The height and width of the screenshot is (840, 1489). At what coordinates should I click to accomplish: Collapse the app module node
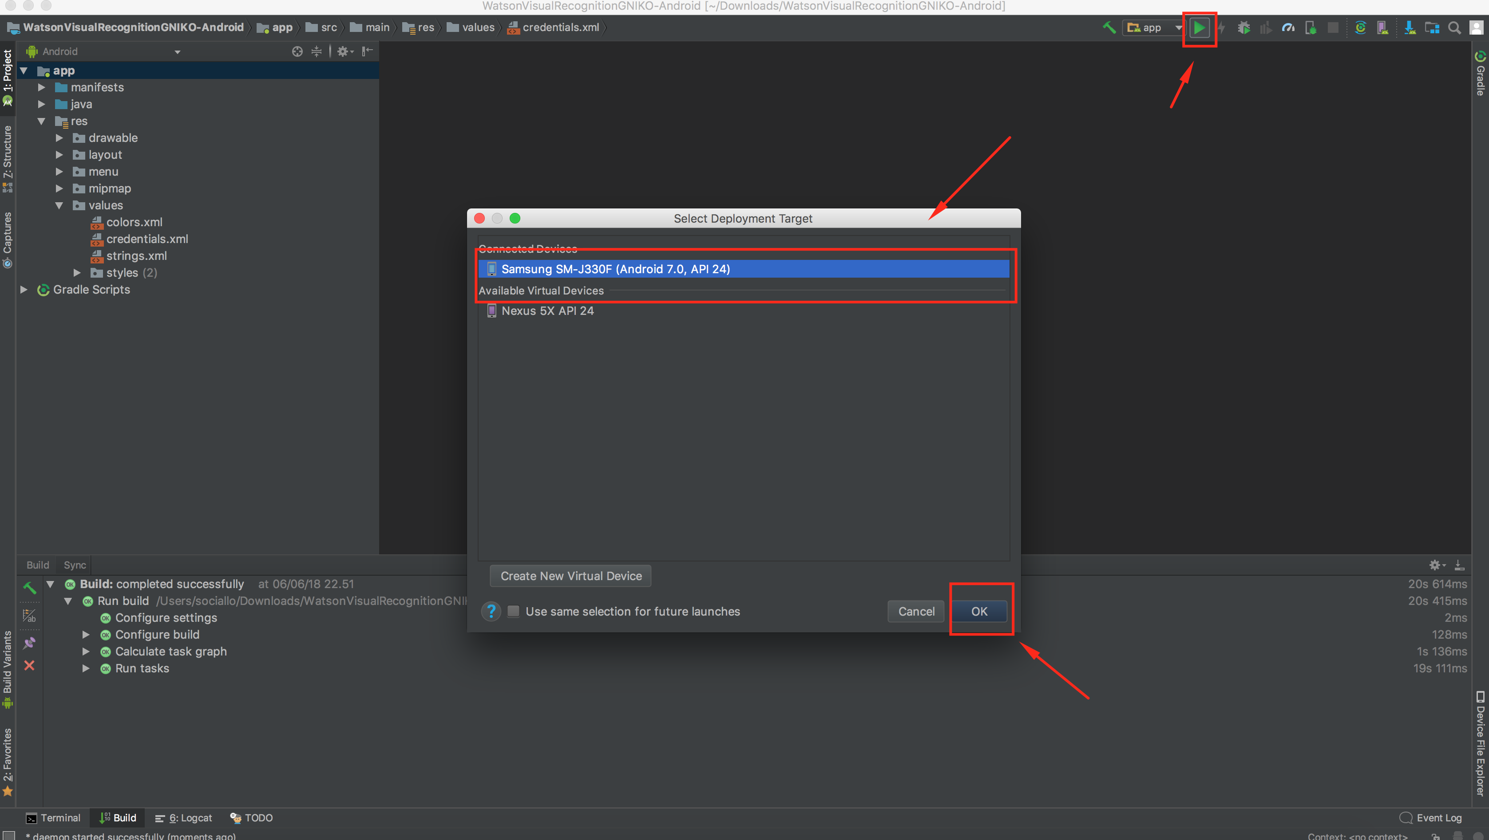[x=24, y=71]
